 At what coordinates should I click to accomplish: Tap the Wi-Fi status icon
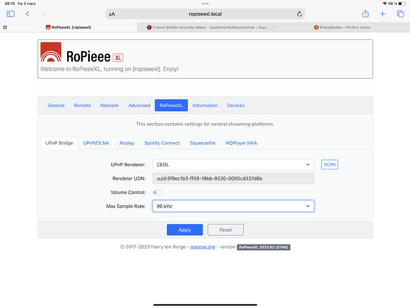point(385,4)
